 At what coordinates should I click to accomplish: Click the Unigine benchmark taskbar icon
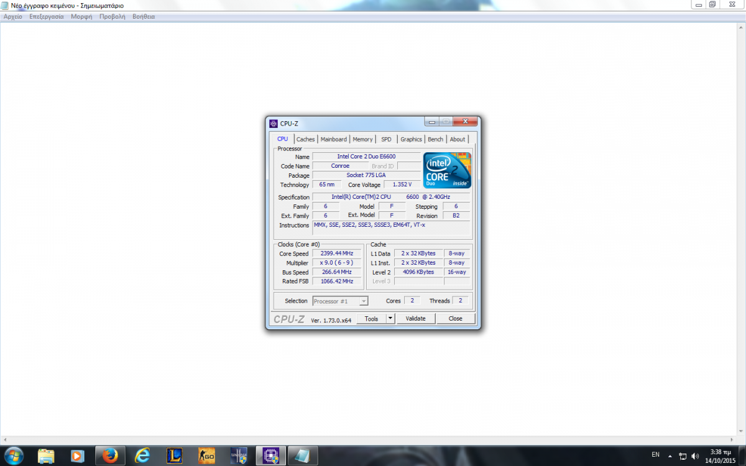click(239, 455)
